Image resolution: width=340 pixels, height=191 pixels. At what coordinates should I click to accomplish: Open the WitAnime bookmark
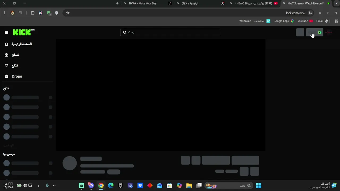(x=255, y=21)
